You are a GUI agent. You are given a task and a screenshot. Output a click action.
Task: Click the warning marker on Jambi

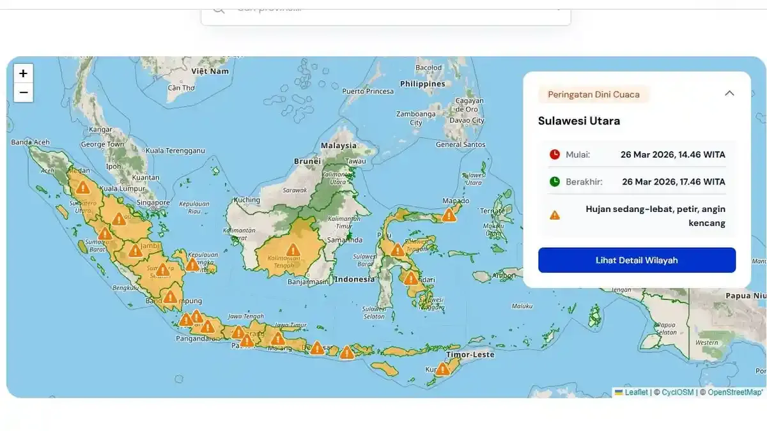[x=135, y=251]
